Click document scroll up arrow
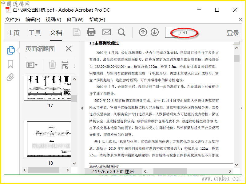 coord(237,48)
